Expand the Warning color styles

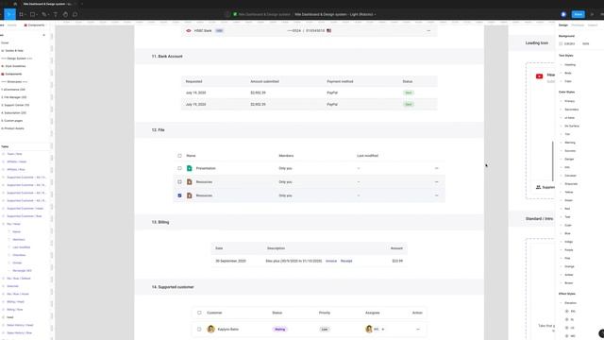pyautogui.click(x=562, y=143)
